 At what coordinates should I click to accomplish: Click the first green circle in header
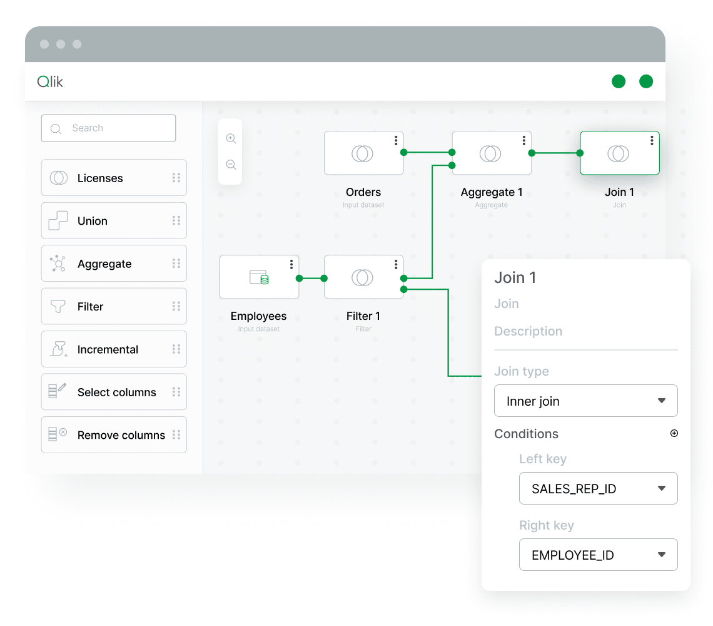(x=619, y=81)
